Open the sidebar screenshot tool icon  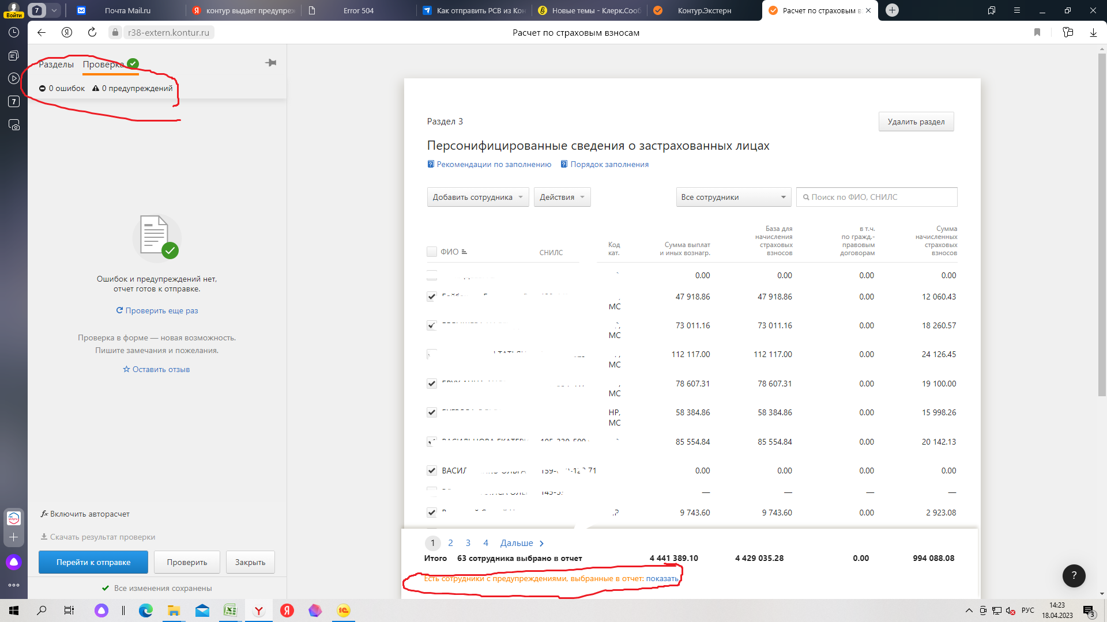tap(14, 124)
